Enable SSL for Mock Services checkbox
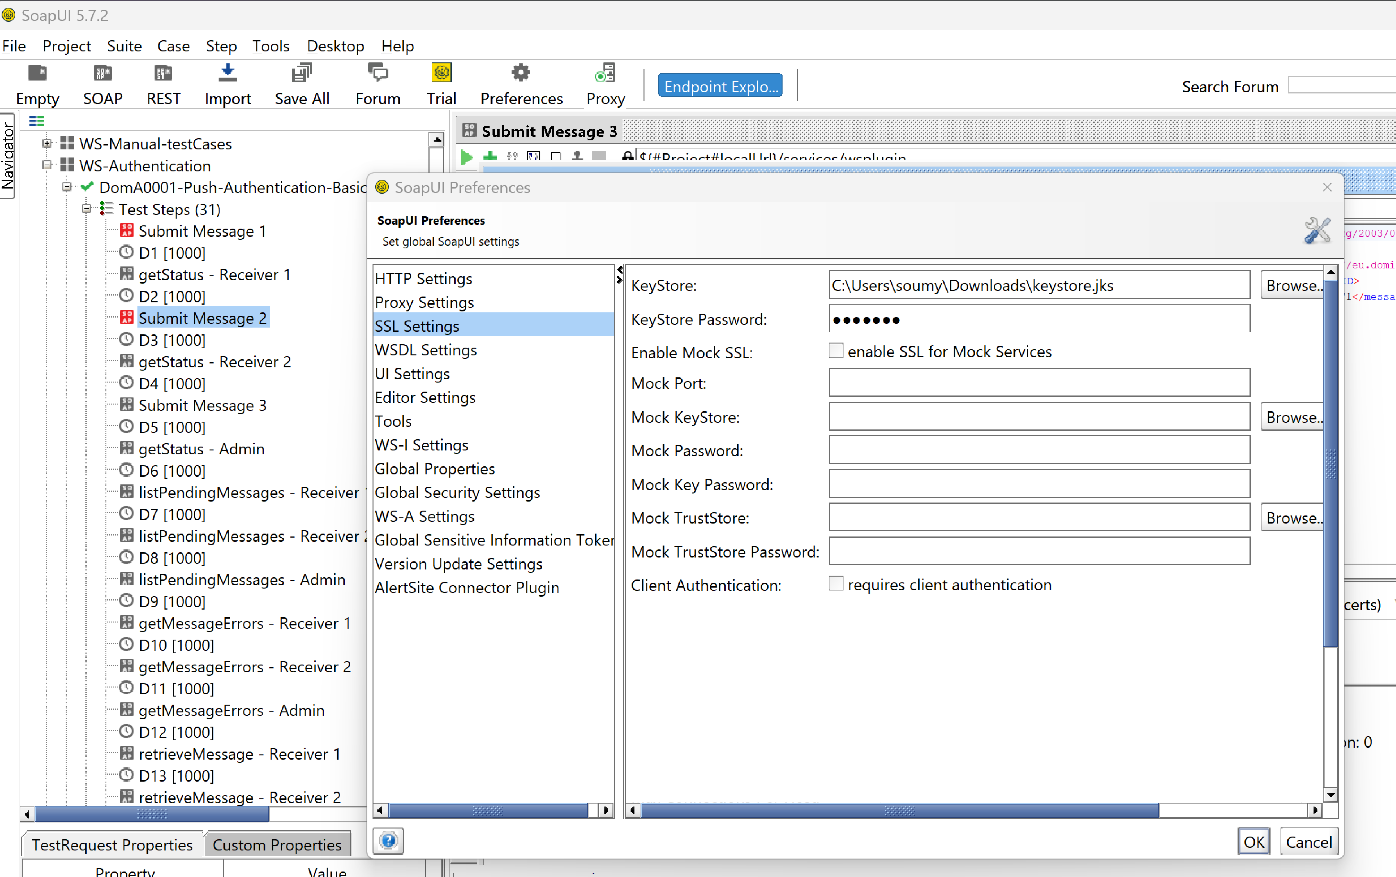 coord(835,351)
